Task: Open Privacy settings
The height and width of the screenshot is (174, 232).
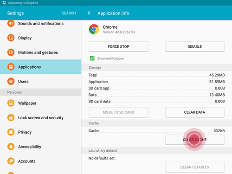Action: pyautogui.click(x=40, y=132)
